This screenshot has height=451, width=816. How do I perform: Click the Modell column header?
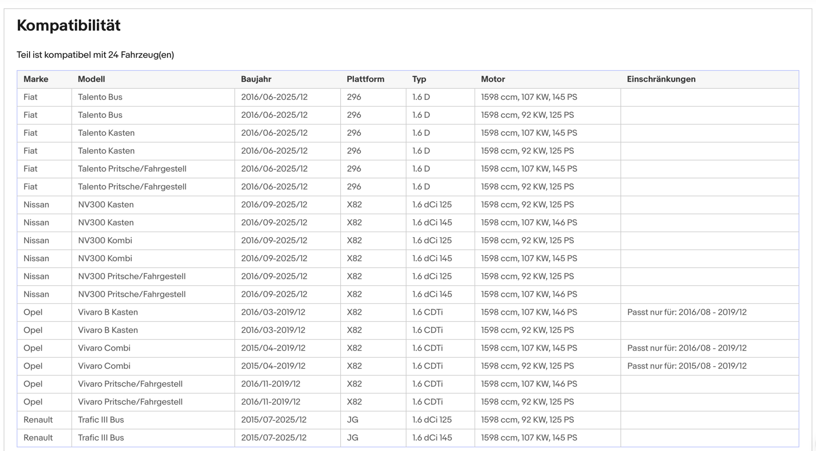[91, 79]
